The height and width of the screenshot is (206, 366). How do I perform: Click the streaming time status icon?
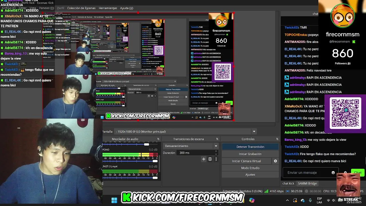288,191
